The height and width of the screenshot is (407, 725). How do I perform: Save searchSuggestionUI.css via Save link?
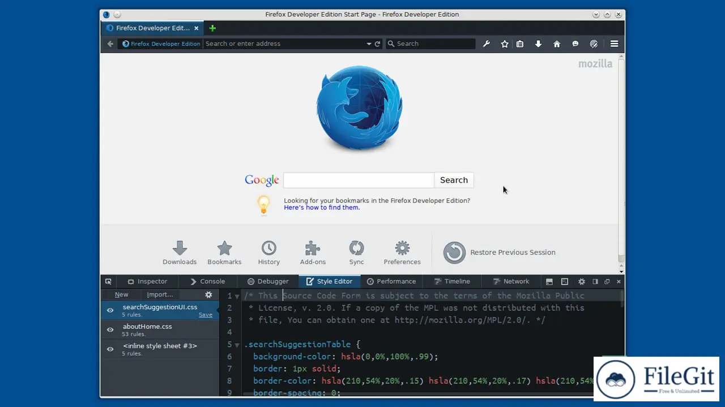[206, 315]
